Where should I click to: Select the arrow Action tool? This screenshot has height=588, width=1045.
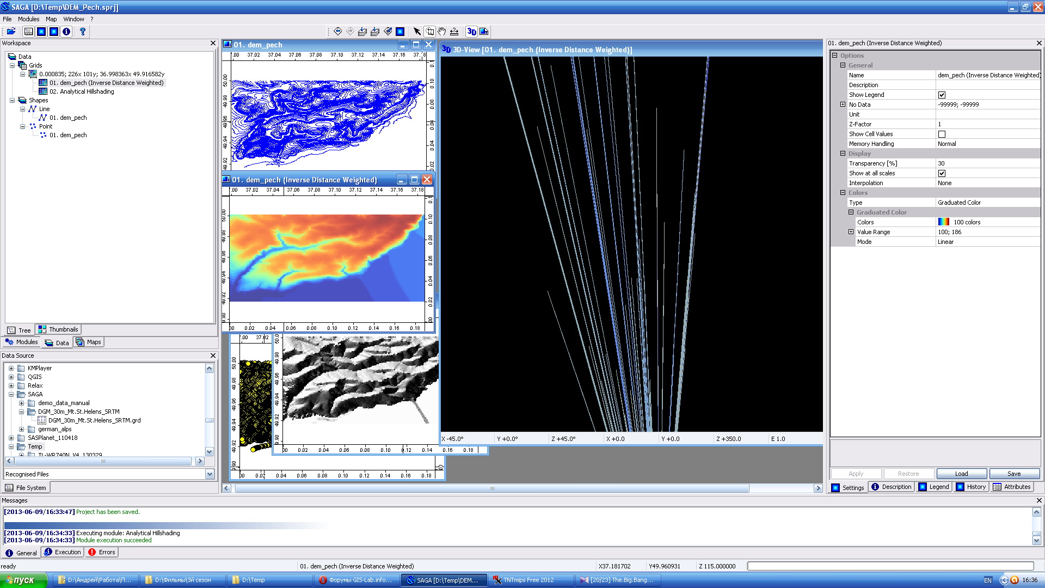pos(417,32)
